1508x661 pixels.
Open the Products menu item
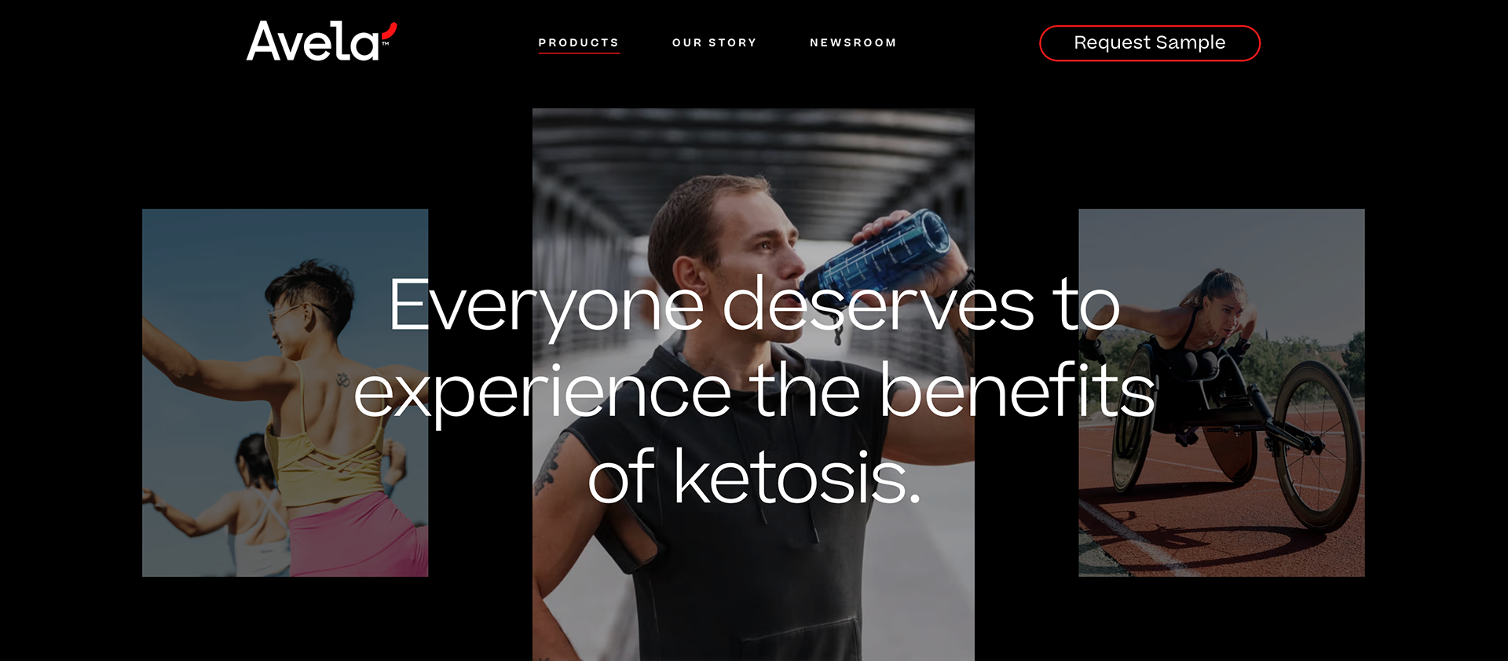click(x=579, y=42)
